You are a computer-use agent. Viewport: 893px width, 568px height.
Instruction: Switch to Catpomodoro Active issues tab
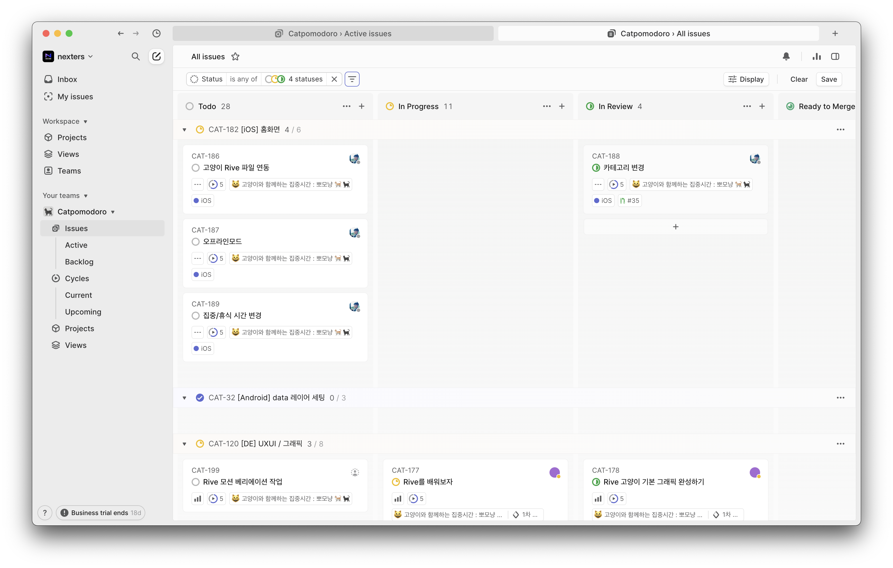[333, 33]
